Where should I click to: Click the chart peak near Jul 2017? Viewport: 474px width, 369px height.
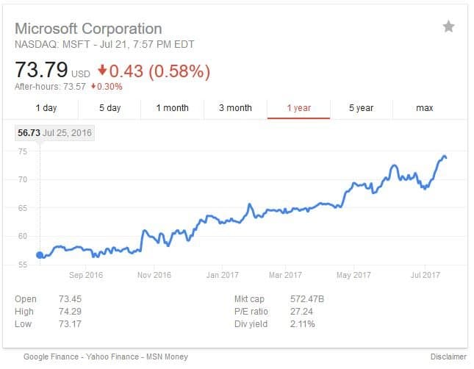tap(444, 157)
